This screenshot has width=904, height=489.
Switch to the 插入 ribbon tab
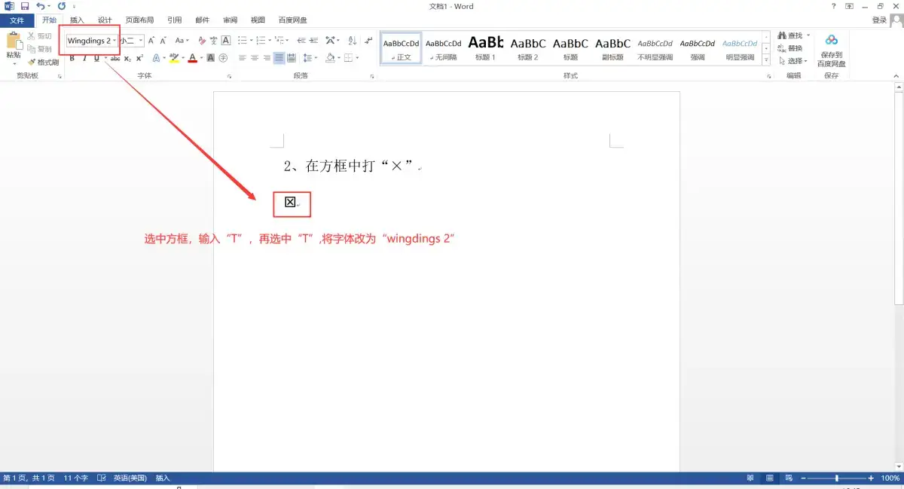77,20
